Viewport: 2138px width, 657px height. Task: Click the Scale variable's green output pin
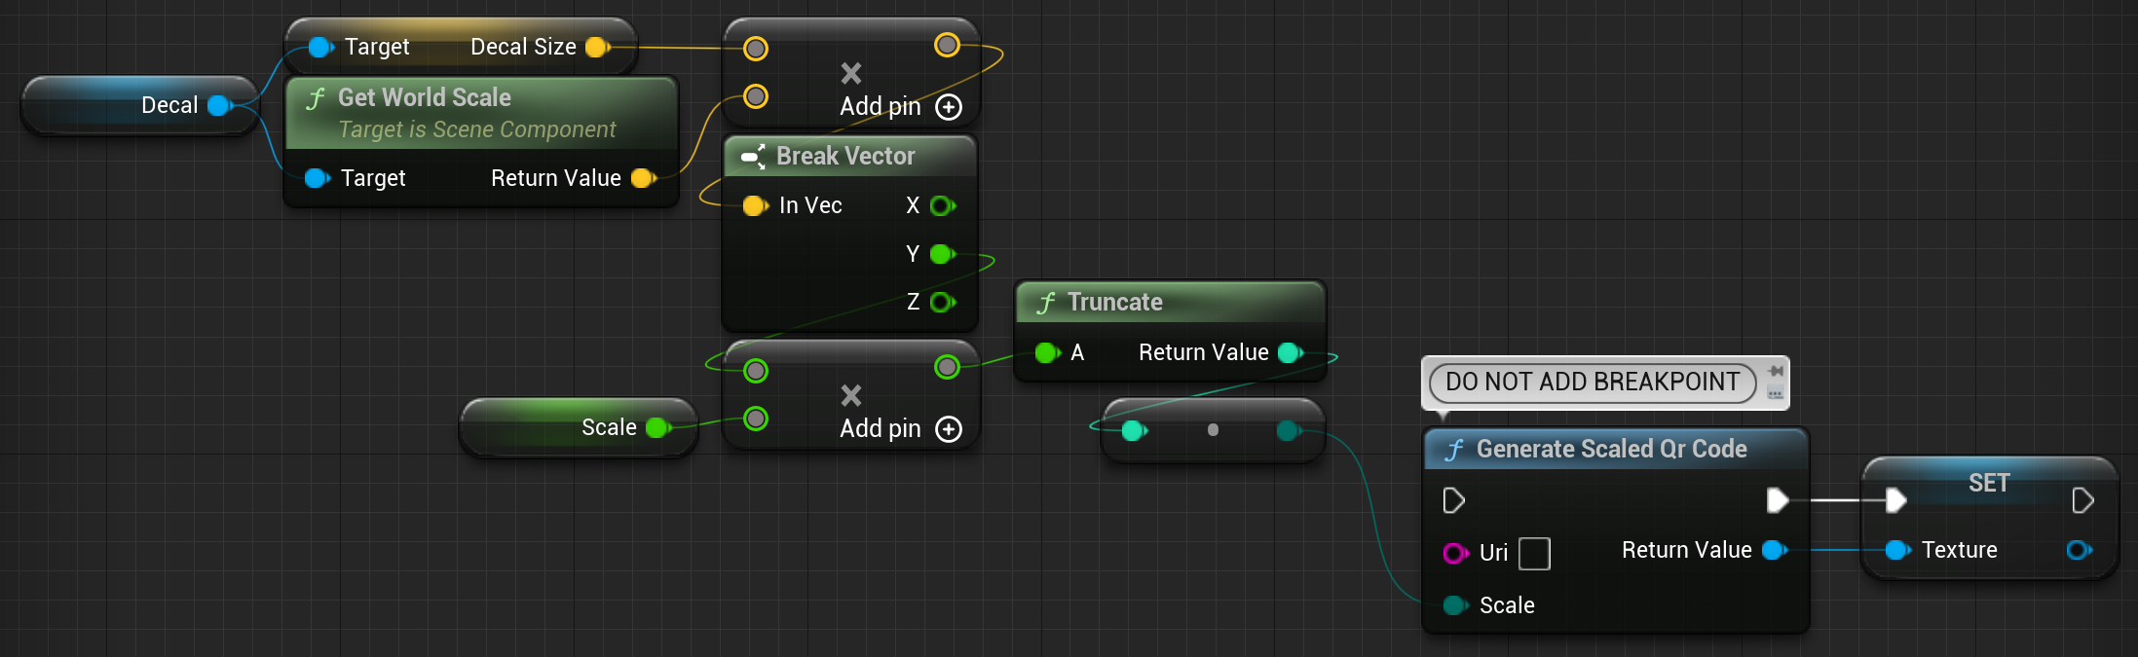(657, 427)
